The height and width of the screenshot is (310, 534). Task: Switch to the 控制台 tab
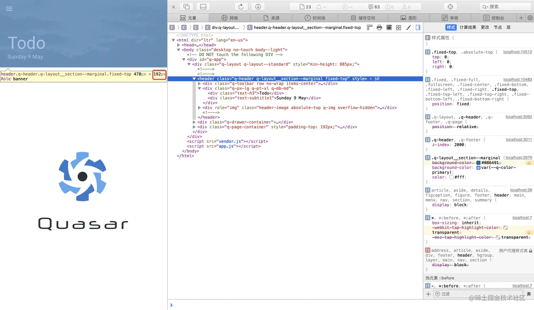[x=494, y=18]
